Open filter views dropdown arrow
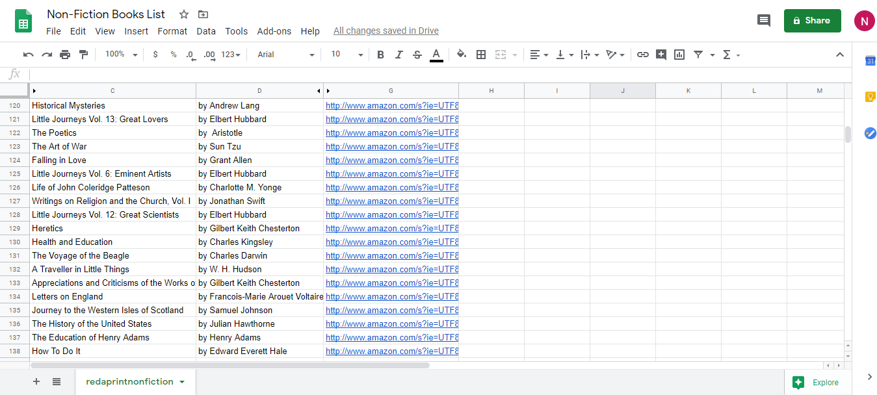The width and height of the screenshot is (877, 395). click(x=713, y=55)
